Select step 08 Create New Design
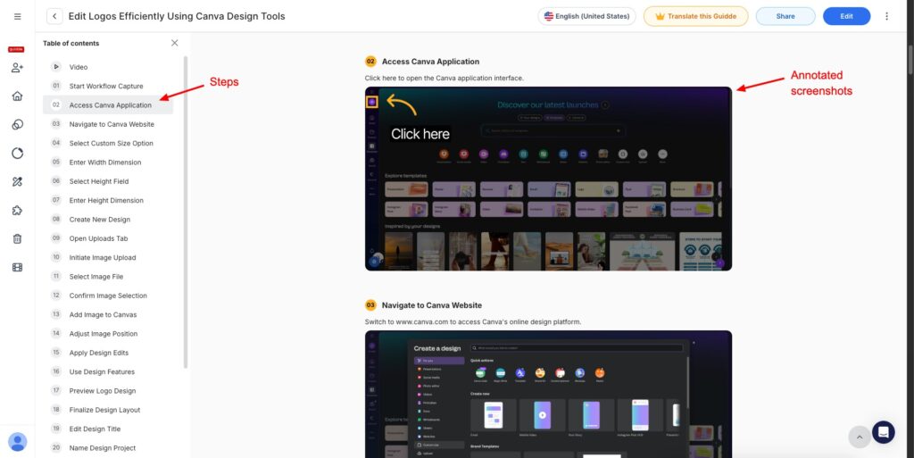 (99, 220)
